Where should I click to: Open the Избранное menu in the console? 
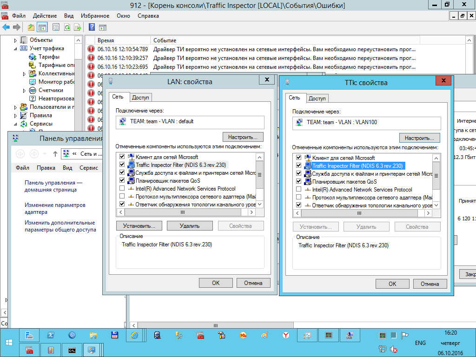point(95,16)
